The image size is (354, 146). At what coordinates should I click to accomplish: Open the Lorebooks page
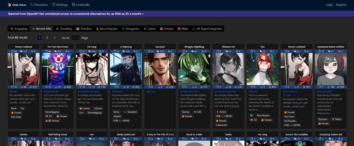click(x=81, y=5)
